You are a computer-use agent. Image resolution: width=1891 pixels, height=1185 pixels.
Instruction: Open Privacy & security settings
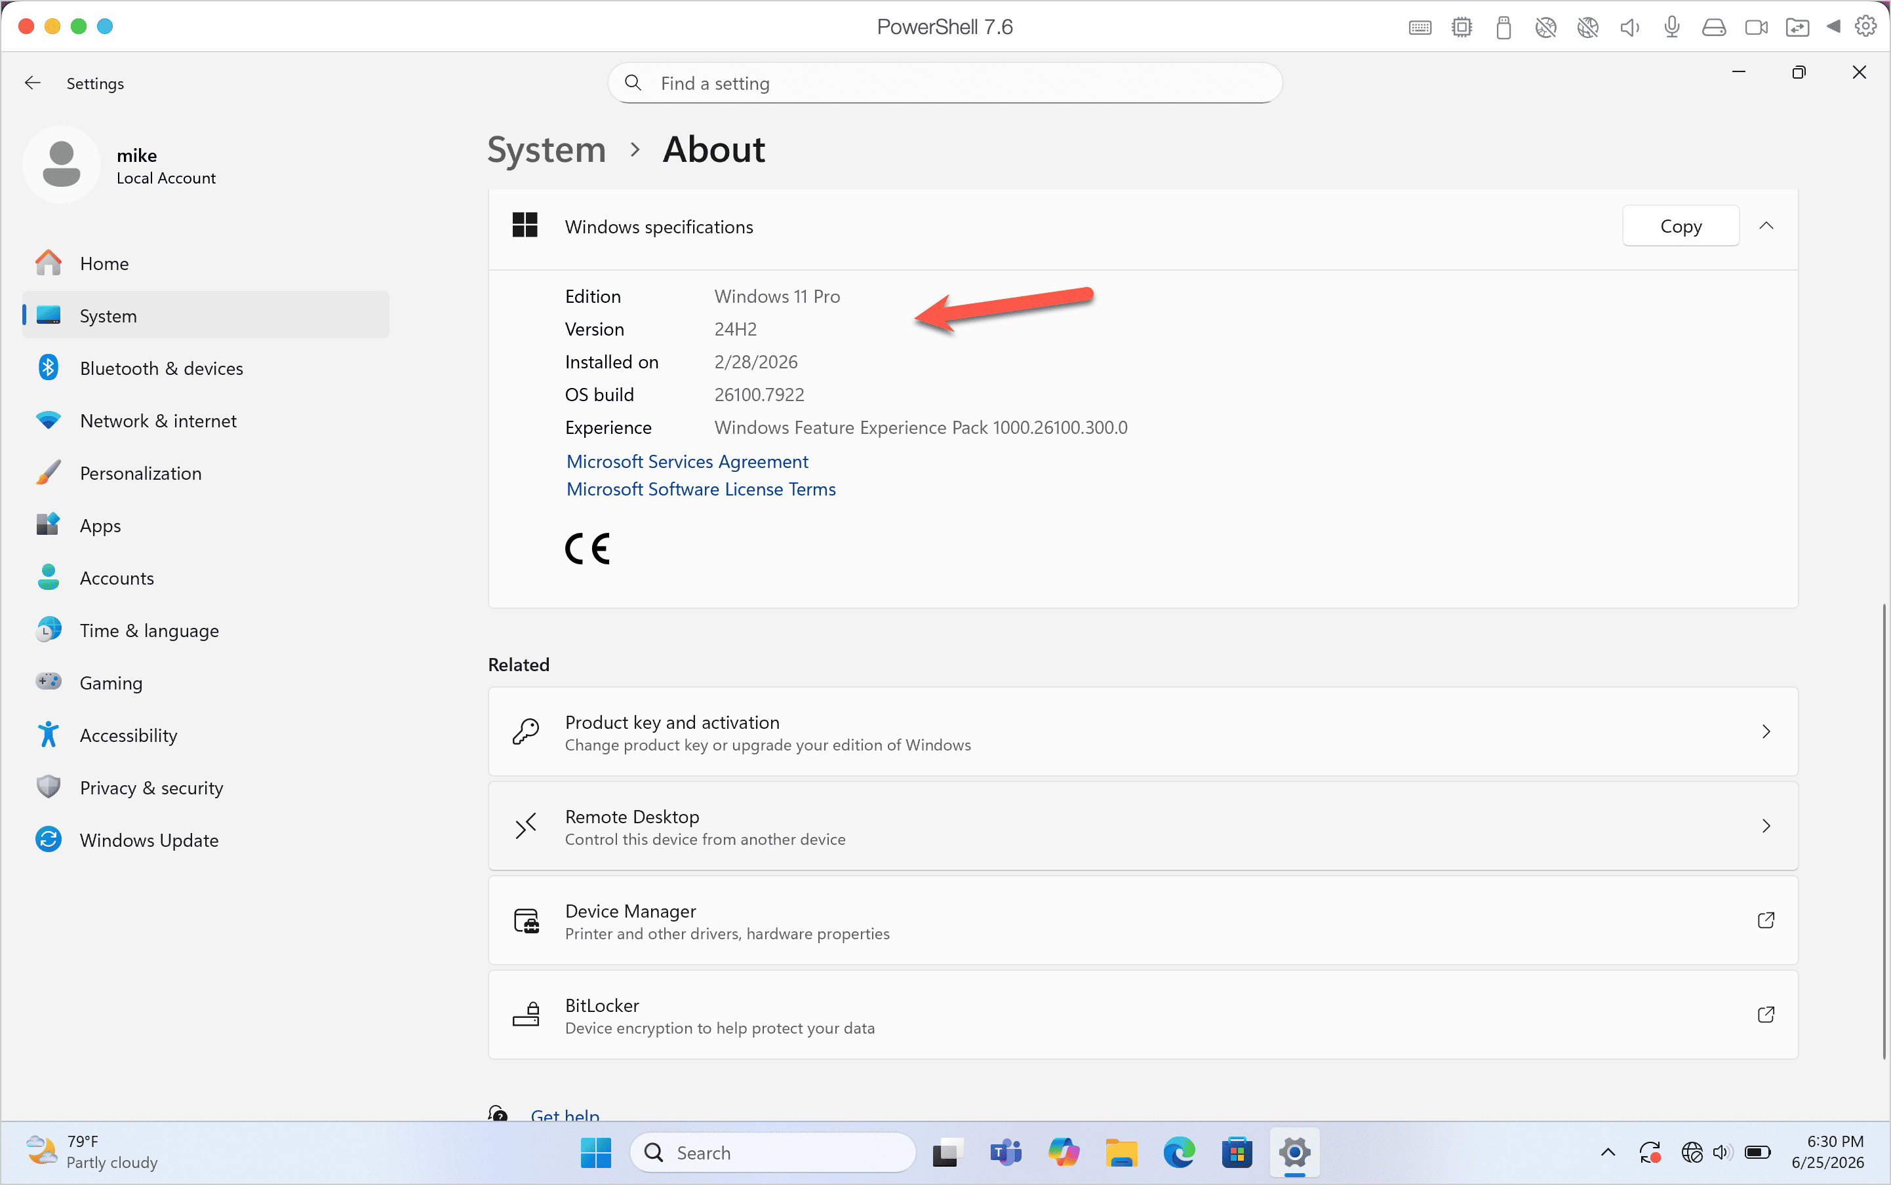[x=205, y=788]
